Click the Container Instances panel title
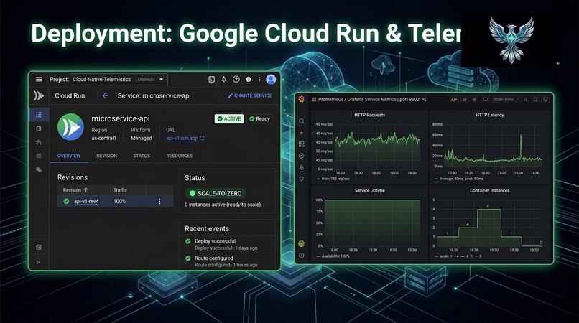 click(490, 190)
